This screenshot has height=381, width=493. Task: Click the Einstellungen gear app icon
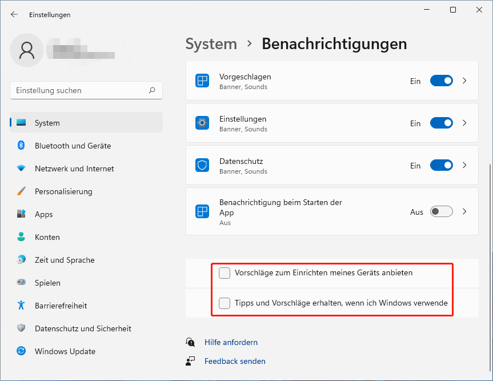tap(202, 123)
